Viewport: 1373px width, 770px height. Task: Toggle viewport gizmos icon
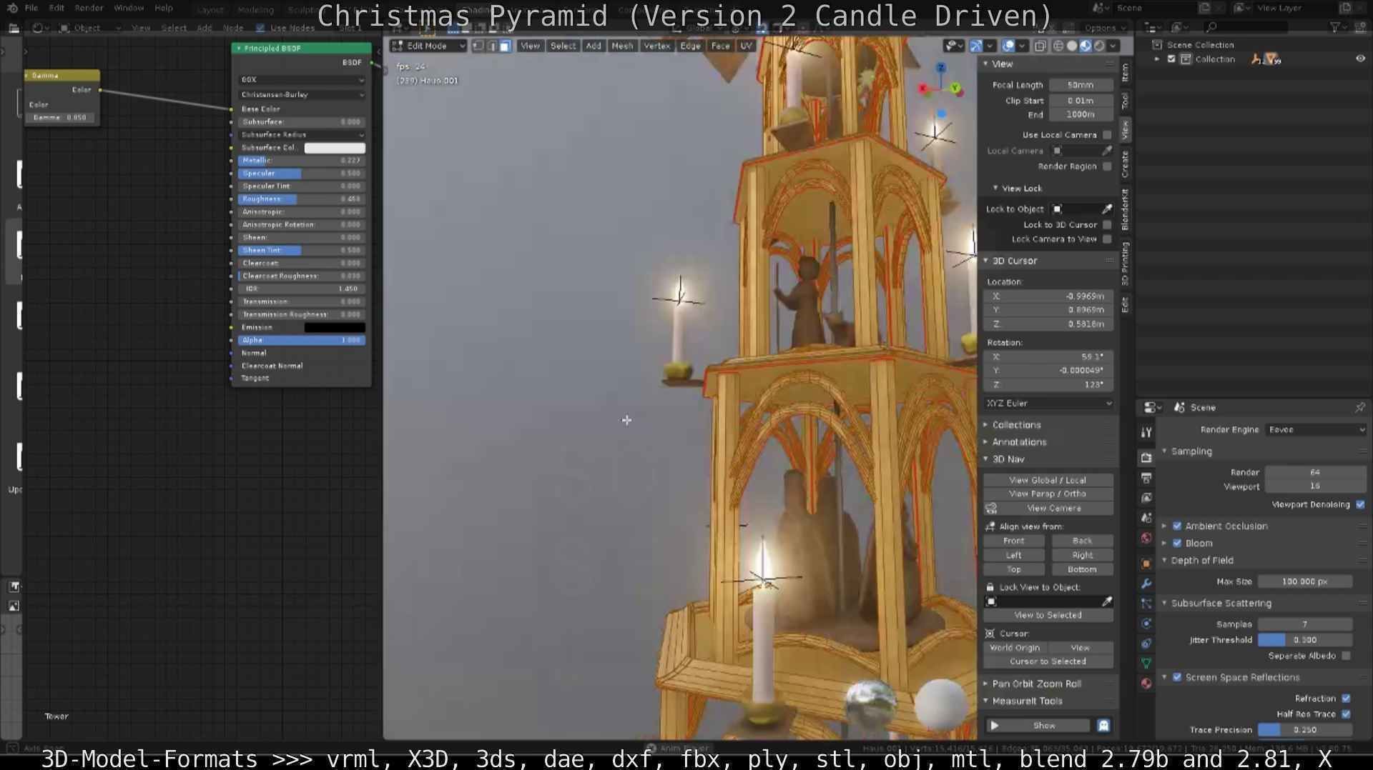[976, 46]
